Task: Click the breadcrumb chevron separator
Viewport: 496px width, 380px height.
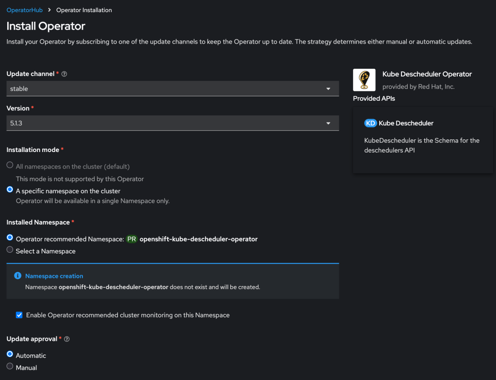Action: [x=49, y=10]
